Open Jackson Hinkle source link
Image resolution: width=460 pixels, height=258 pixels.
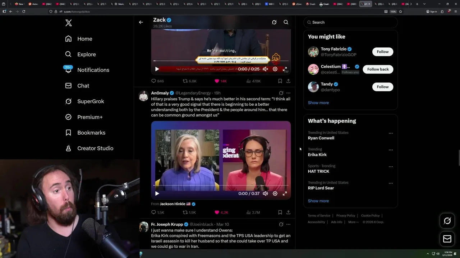click(x=178, y=204)
